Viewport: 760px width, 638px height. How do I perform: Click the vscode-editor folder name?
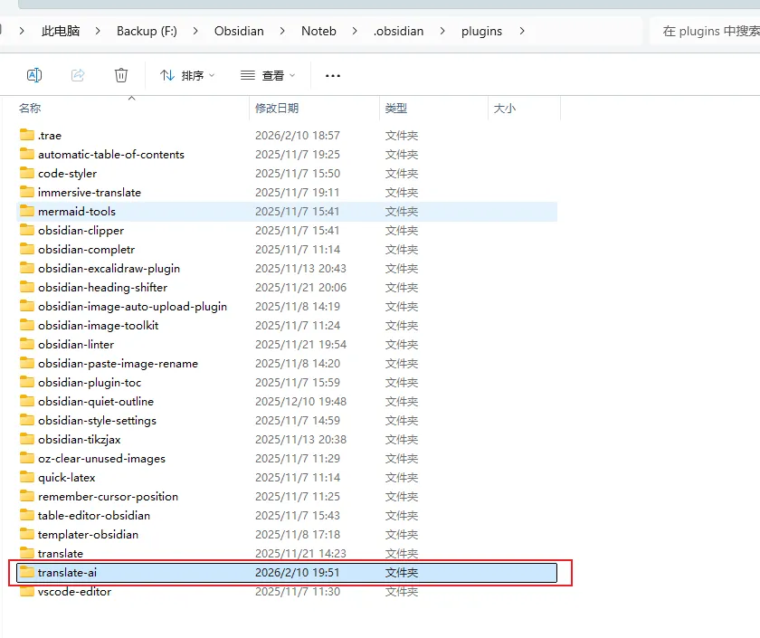click(x=74, y=592)
